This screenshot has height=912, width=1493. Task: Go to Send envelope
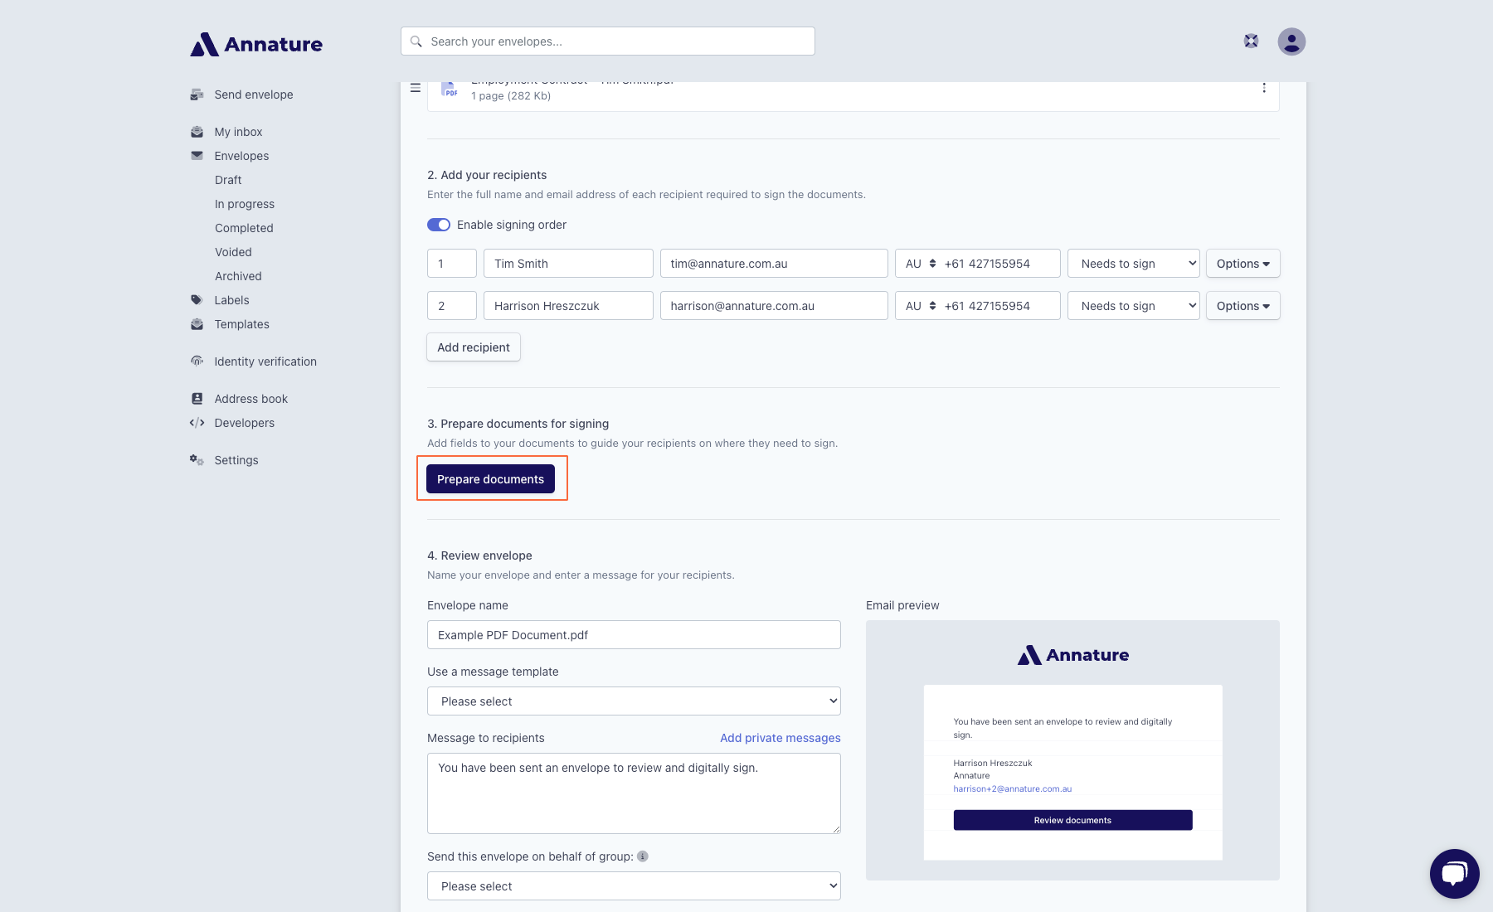[x=254, y=95]
